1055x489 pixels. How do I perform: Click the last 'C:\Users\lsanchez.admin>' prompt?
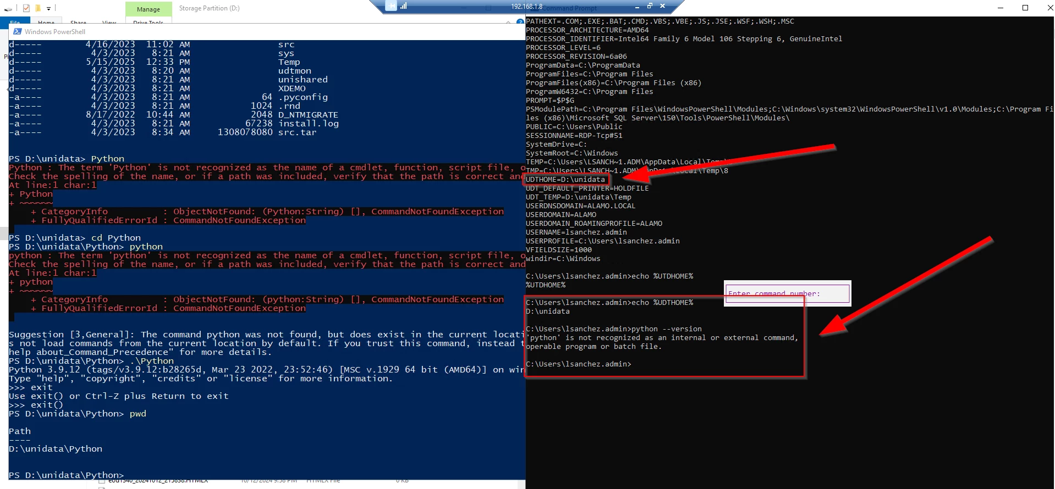coord(579,364)
